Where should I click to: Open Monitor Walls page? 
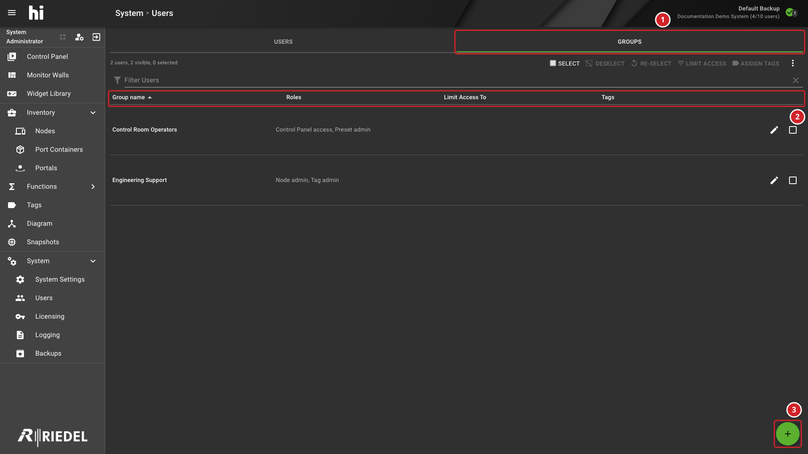pyautogui.click(x=52, y=75)
